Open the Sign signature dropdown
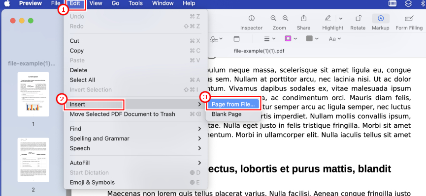Viewport: 426px width, 196px height. 217,39
